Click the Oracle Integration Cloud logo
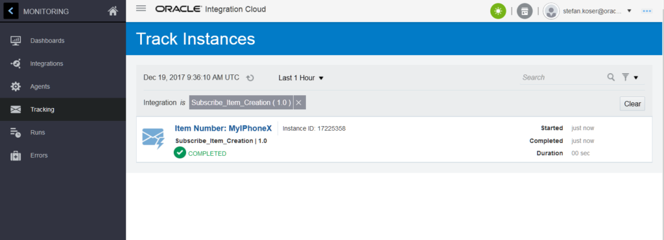Screen dimensions: 664x240 [211, 9]
